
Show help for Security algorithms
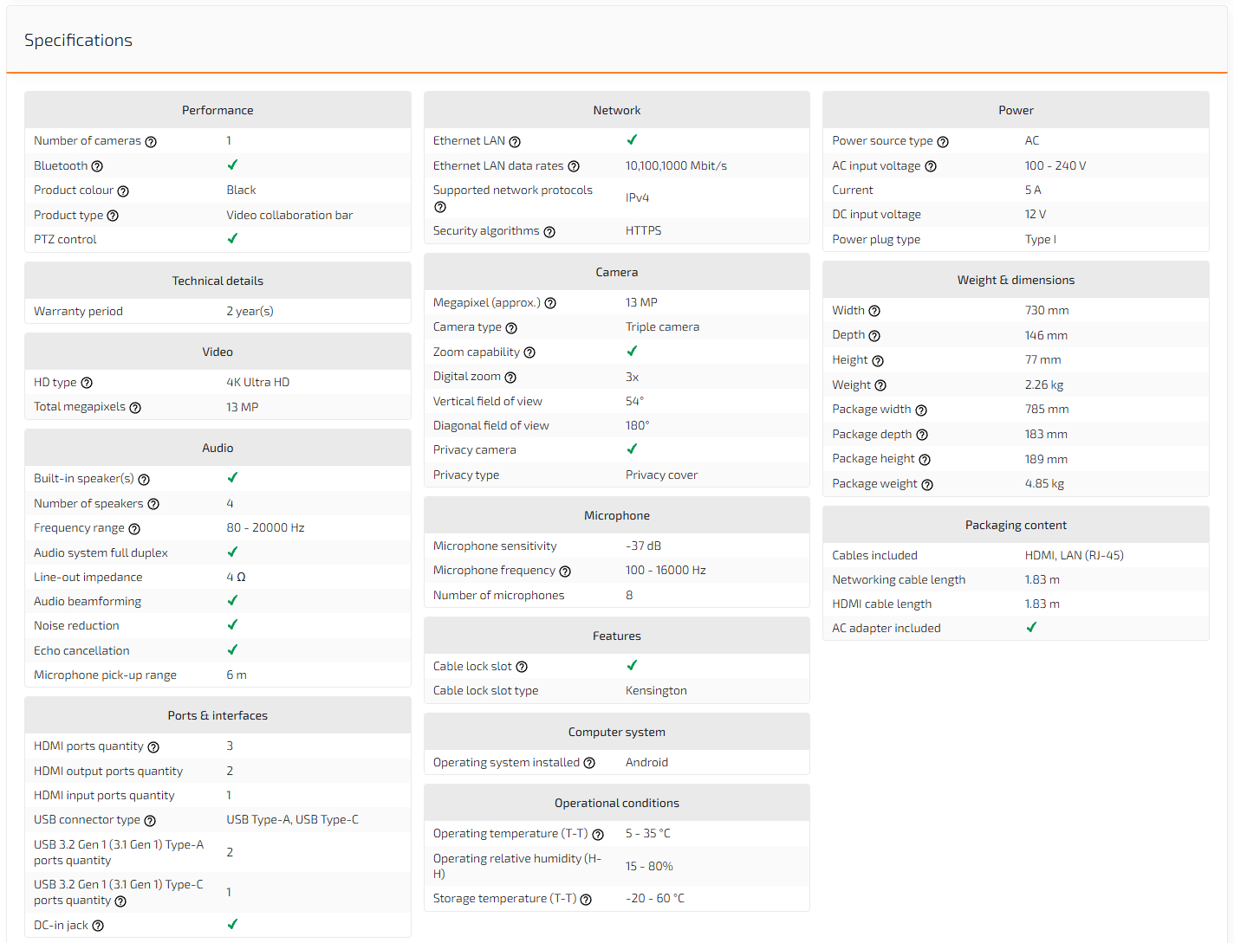pyautogui.click(x=549, y=232)
